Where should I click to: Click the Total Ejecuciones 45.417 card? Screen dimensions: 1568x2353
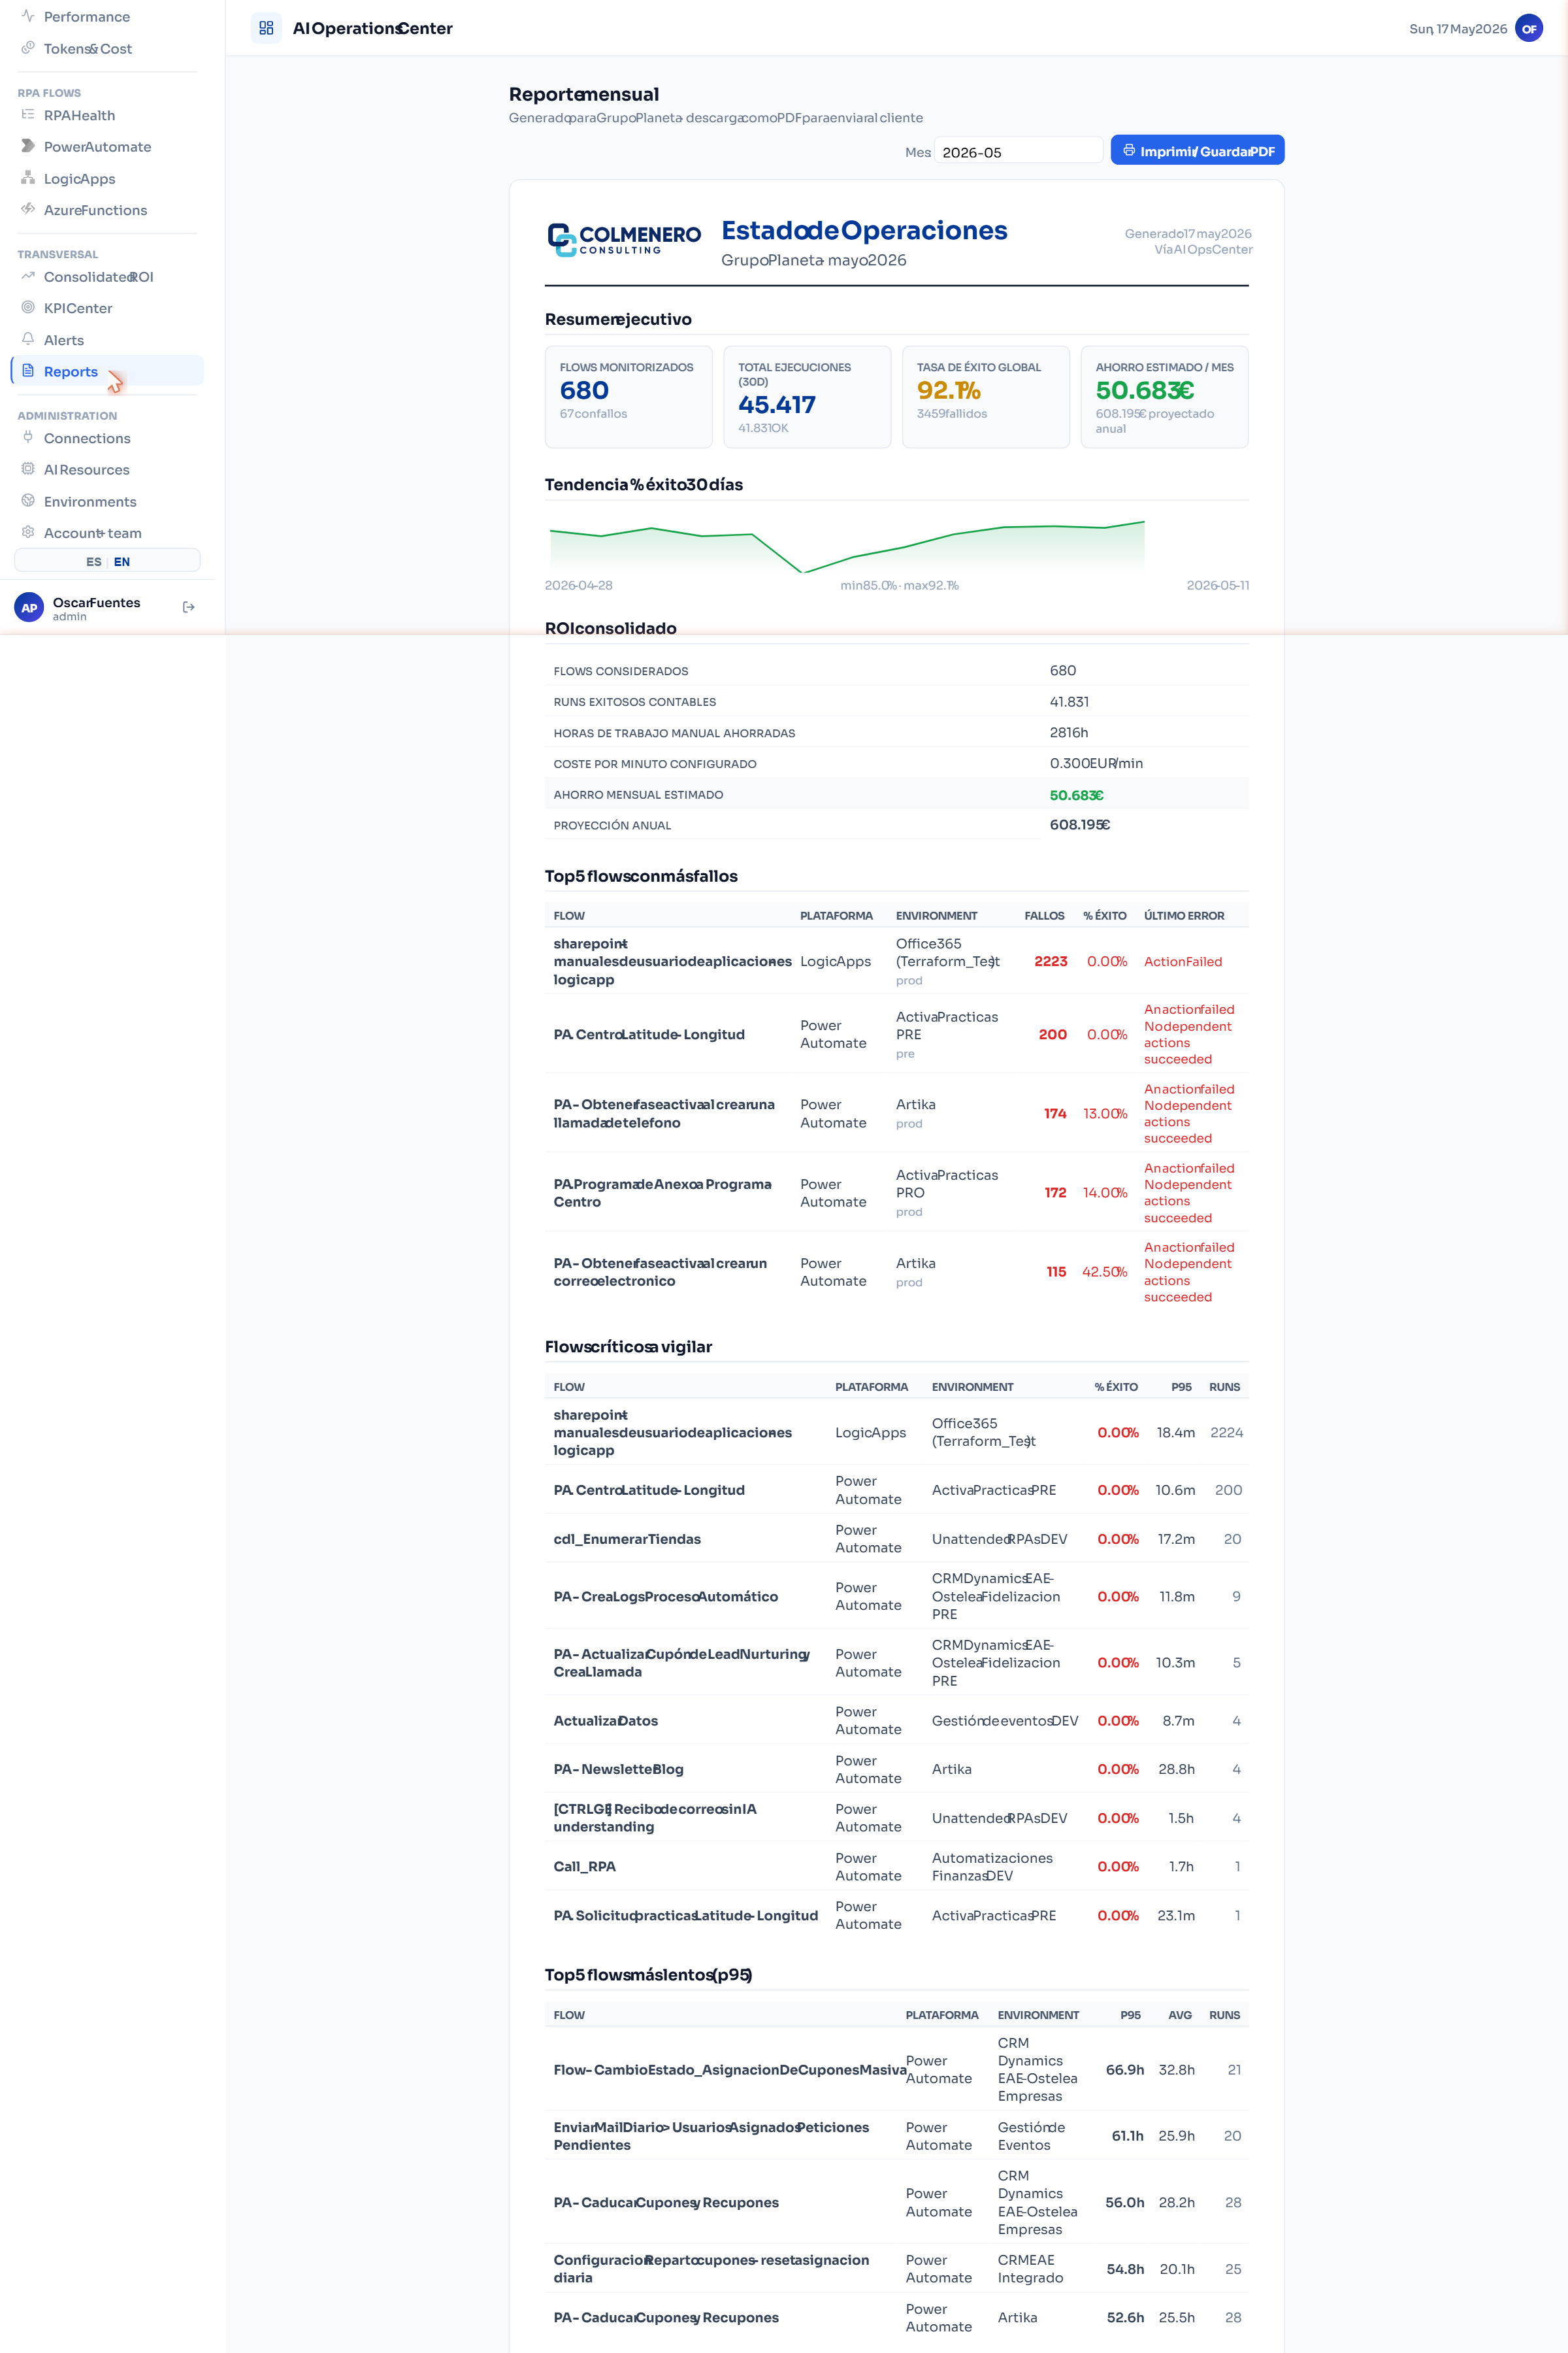pyautogui.click(x=807, y=396)
